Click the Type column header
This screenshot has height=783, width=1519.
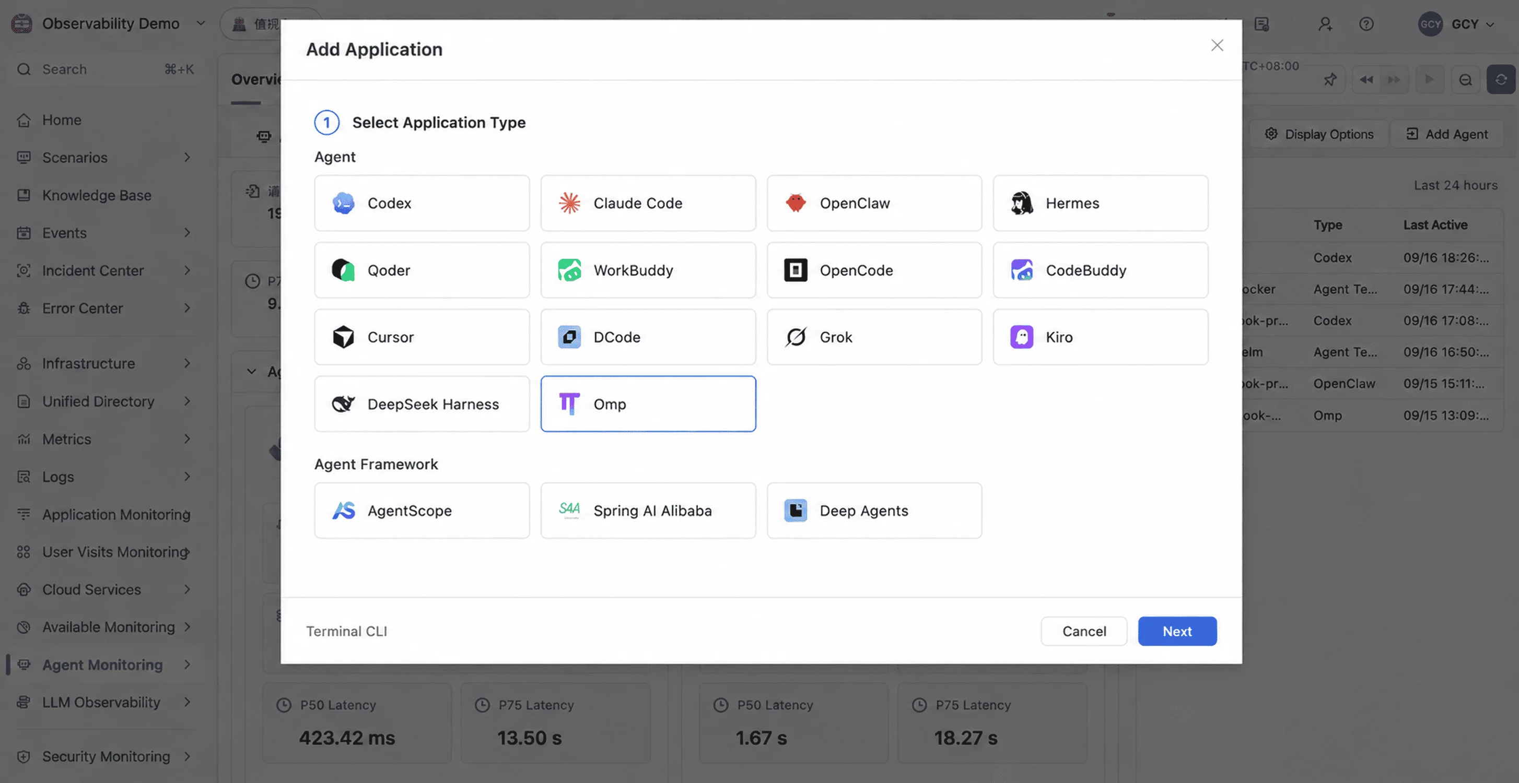pyautogui.click(x=1327, y=224)
